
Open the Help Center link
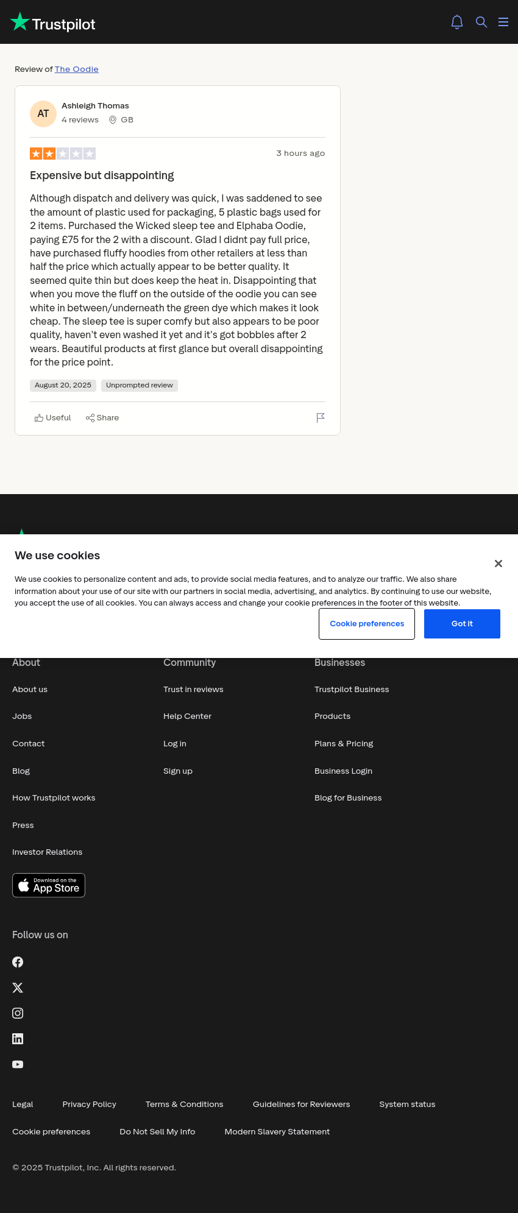click(x=188, y=716)
